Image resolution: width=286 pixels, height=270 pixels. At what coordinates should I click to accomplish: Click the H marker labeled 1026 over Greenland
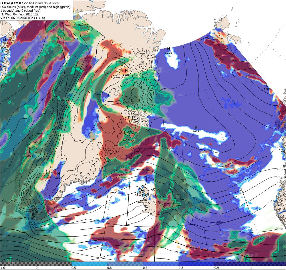click(x=126, y=71)
